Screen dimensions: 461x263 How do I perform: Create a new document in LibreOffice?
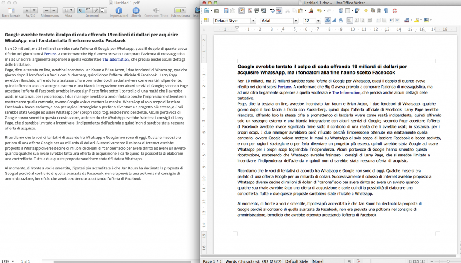[x=207, y=11]
